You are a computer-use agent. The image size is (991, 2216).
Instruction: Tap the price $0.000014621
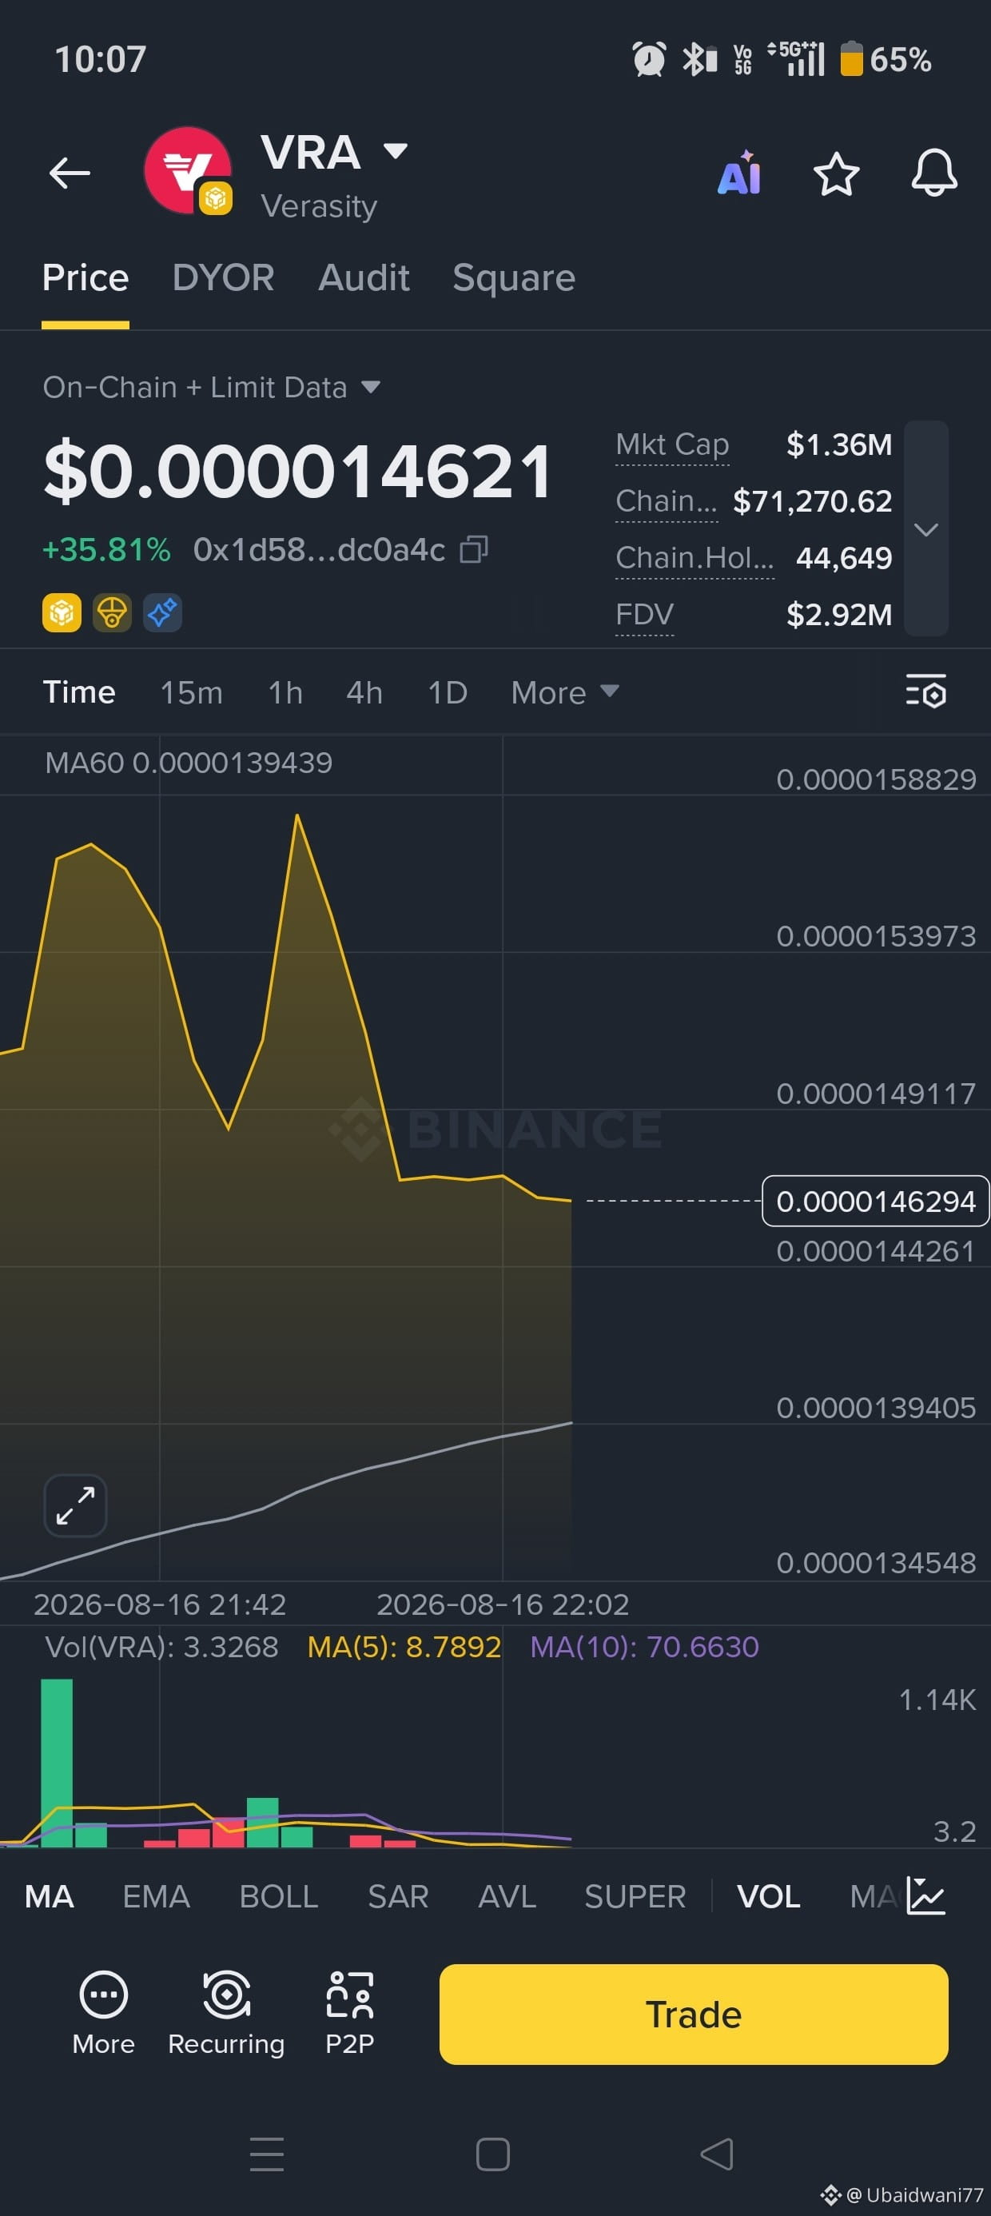[297, 472]
